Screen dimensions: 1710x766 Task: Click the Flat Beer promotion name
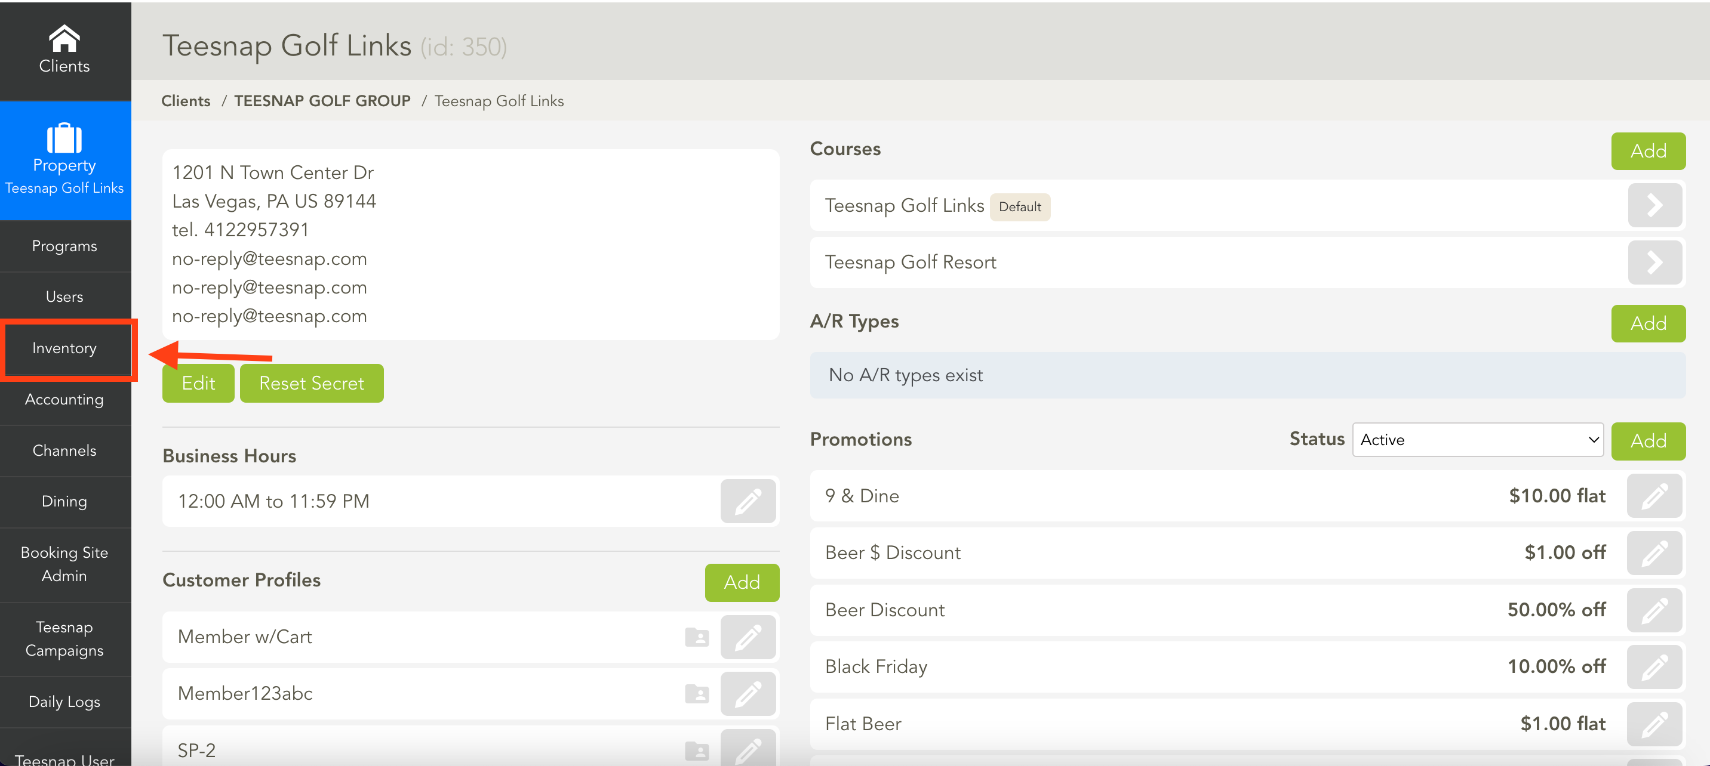(863, 724)
